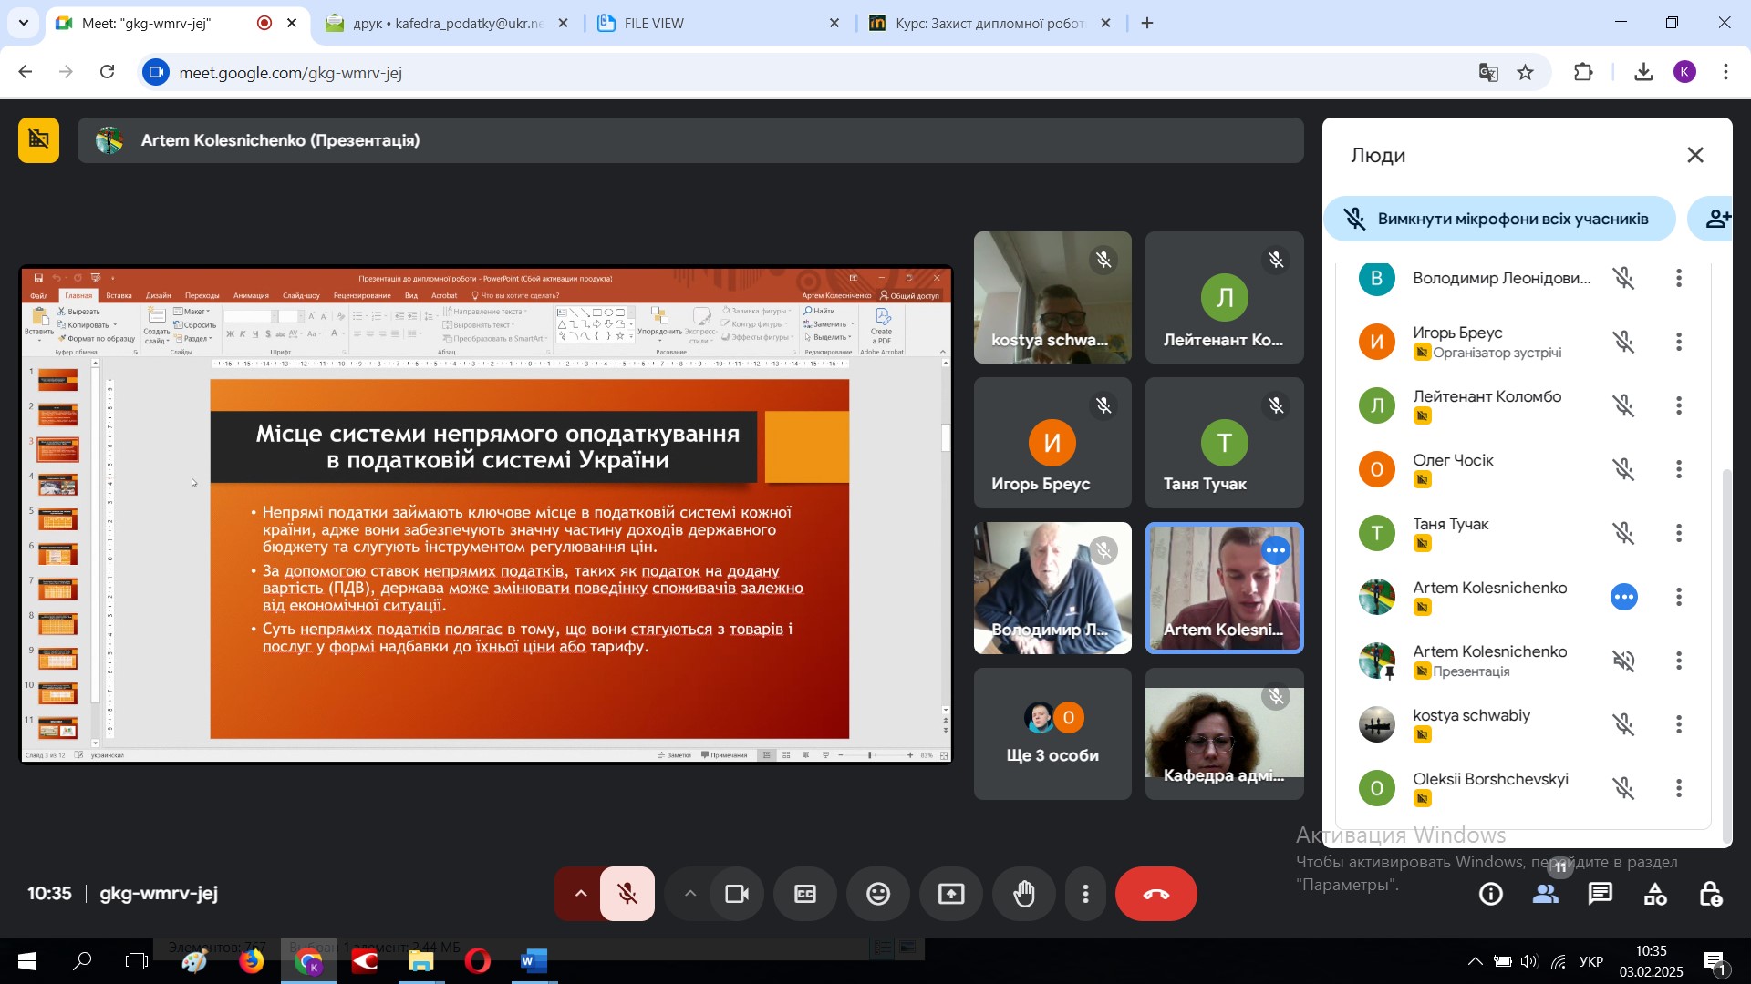This screenshot has height=984, width=1751.
Task: Open more options three-dot menu in call bar
Action: click(1085, 894)
